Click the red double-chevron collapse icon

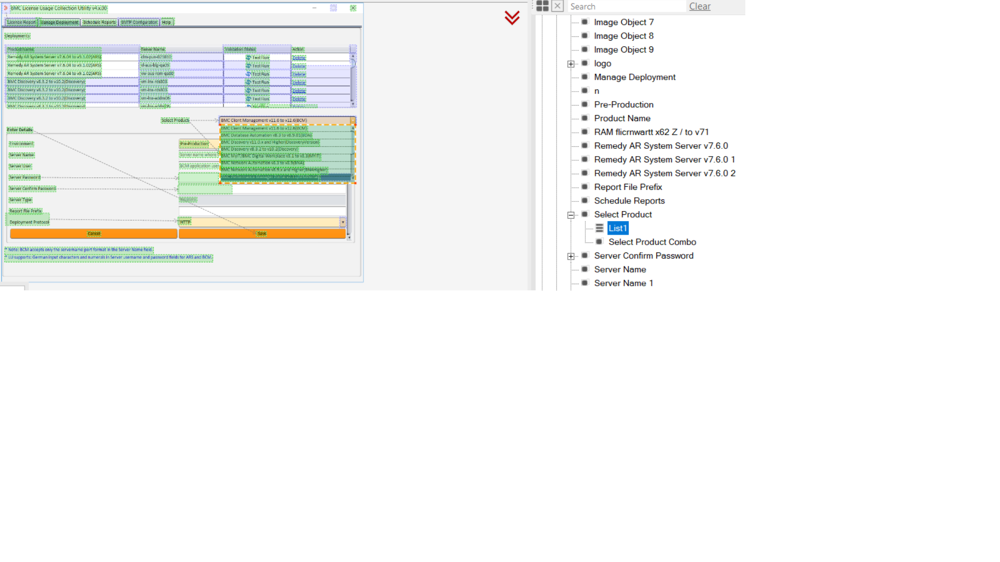(x=512, y=18)
